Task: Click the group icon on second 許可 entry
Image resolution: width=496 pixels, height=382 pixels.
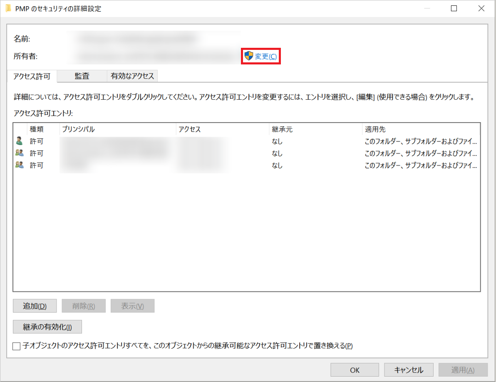Action: point(19,153)
